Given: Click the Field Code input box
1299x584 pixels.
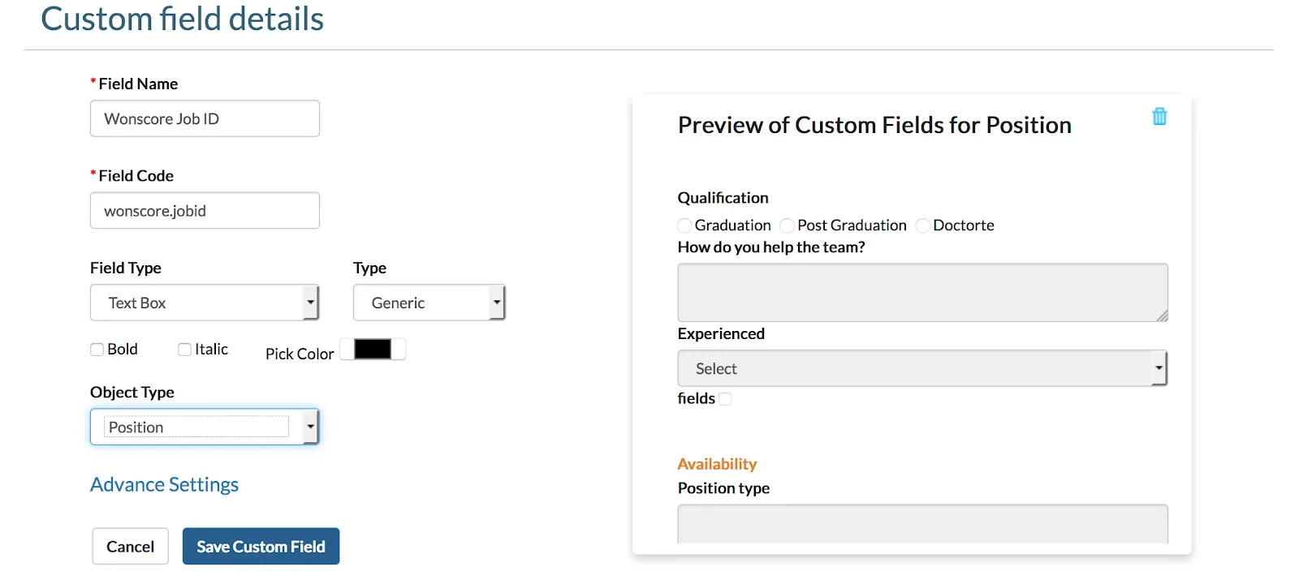Looking at the screenshot, I should [205, 211].
